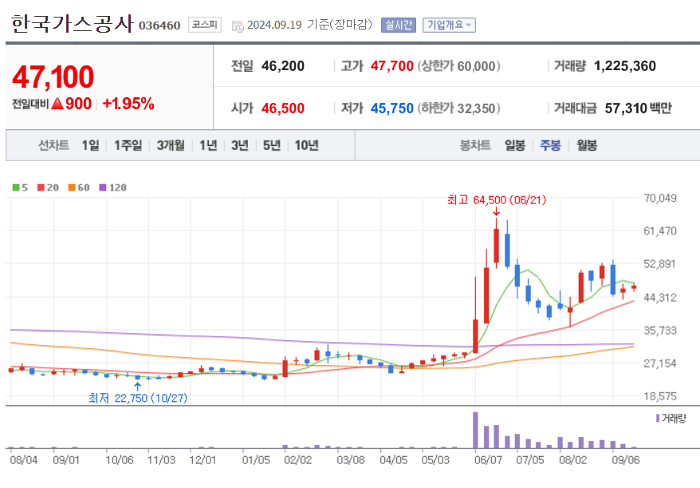Select the 5년 line chart tab
700x488 pixels.
(271, 145)
